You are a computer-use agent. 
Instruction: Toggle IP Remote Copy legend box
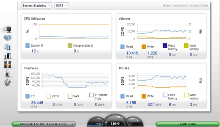click(91, 95)
